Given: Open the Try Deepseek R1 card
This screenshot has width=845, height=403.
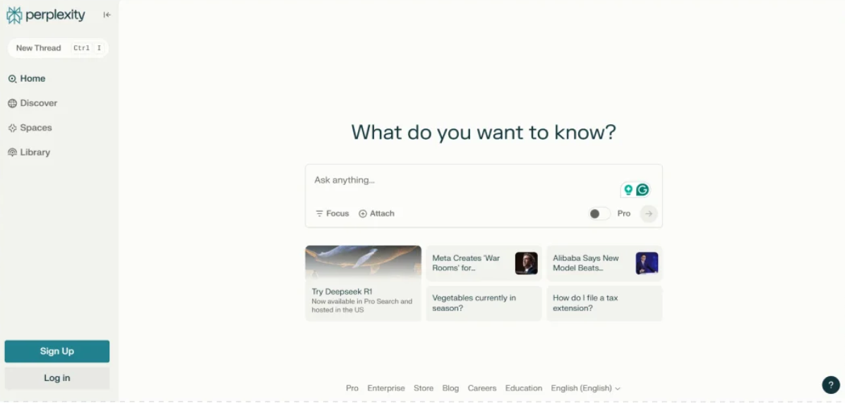Looking at the screenshot, I should click(x=363, y=283).
